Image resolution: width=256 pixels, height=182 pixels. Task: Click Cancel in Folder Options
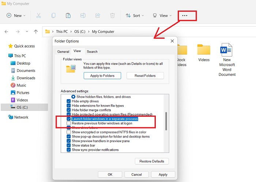tap(136, 174)
